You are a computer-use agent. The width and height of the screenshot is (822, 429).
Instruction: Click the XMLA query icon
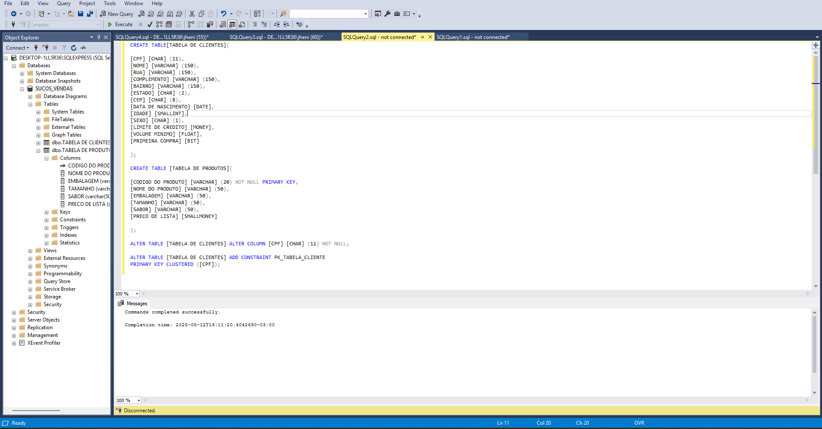click(170, 14)
